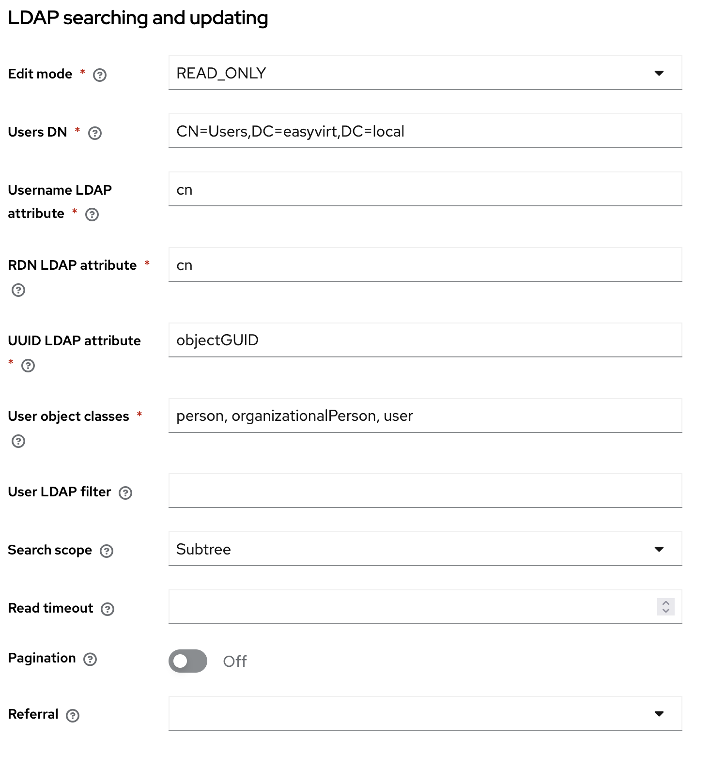
Task: Show help for Username LDAP attribute
Action: [x=92, y=215]
